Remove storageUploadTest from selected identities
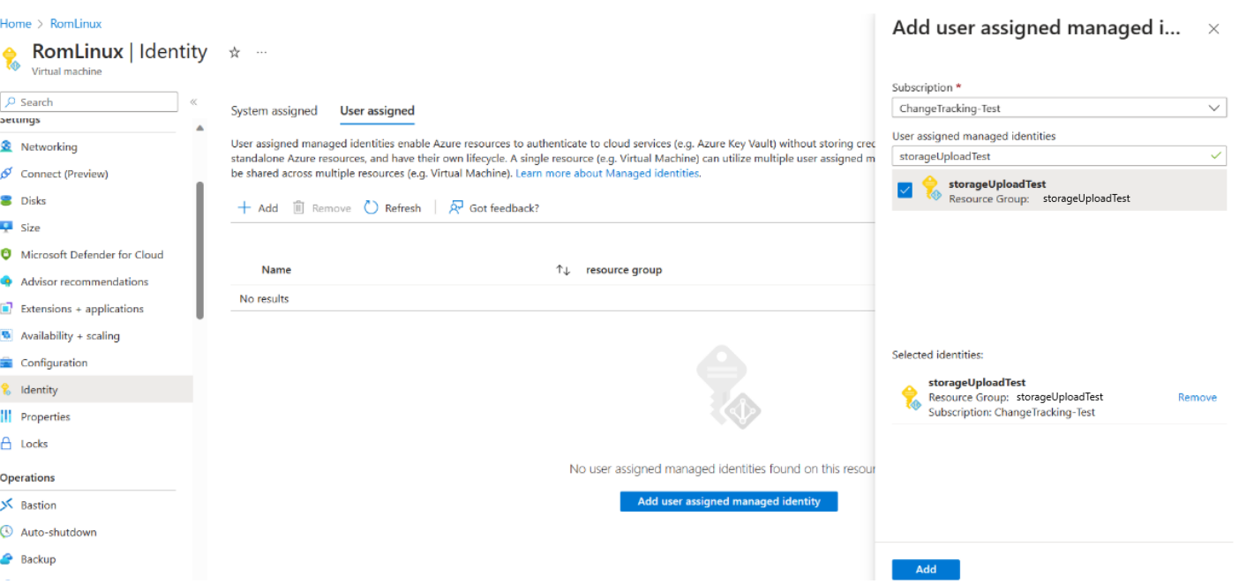This screenshot has width=1239, height=584. tap(1197, 397)
